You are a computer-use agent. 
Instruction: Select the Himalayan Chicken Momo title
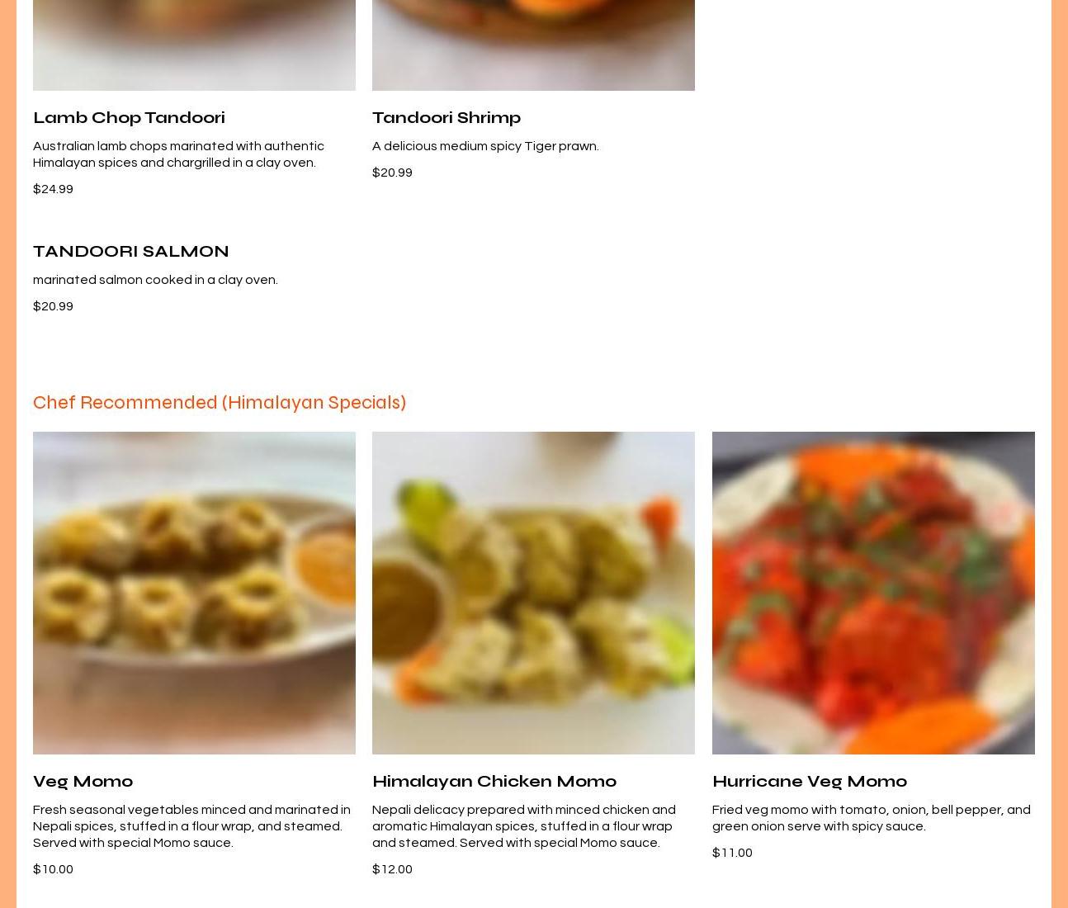pyautogui.click(x=494, y=781)
